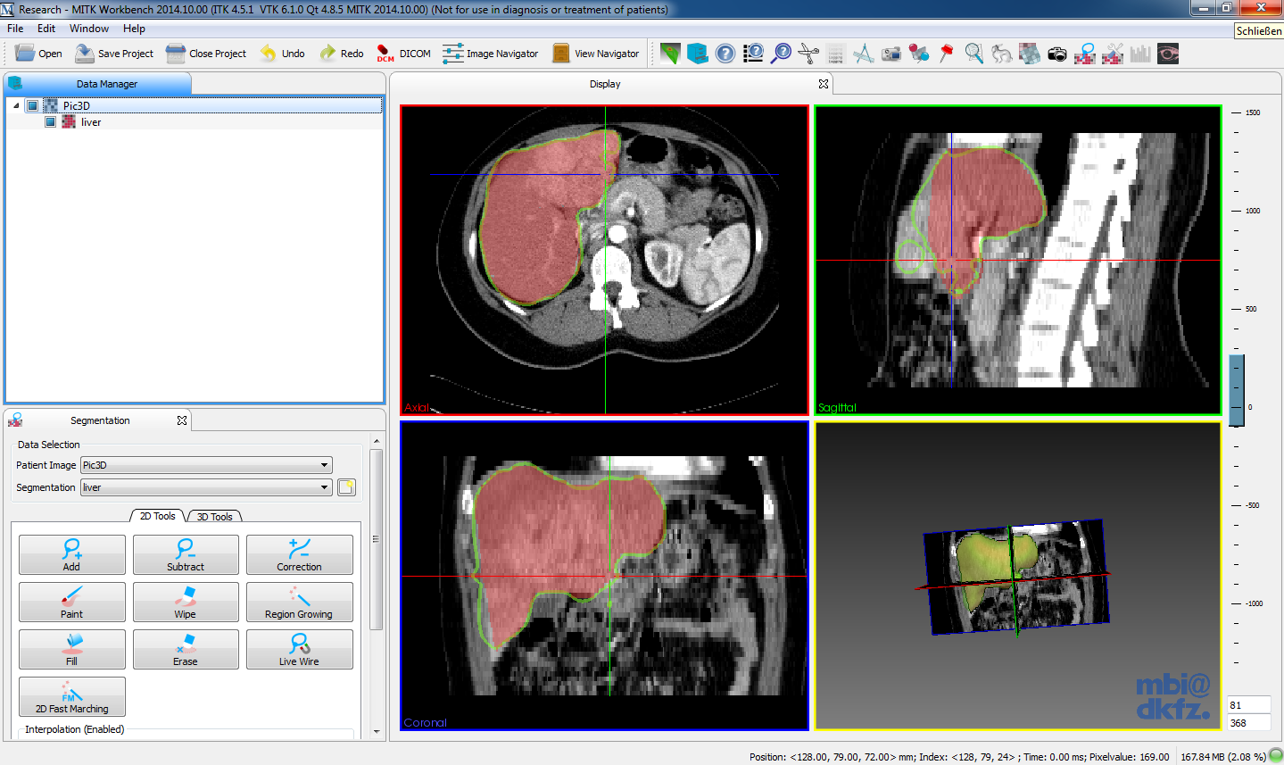This screenshot has height=765, width=1284.
Task: Click the magnifier over document icon
Action: pyautogui.click(x=974, y=54)
